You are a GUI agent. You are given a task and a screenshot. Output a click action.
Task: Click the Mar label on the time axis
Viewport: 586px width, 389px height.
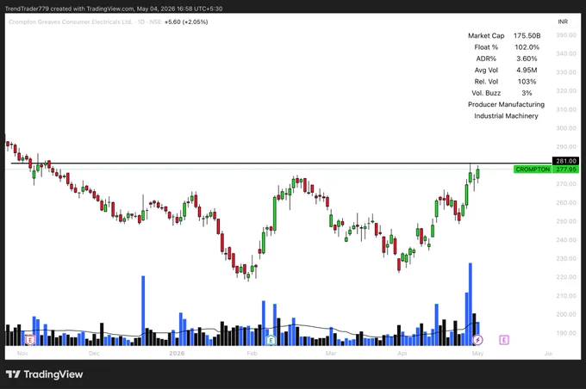331,353
